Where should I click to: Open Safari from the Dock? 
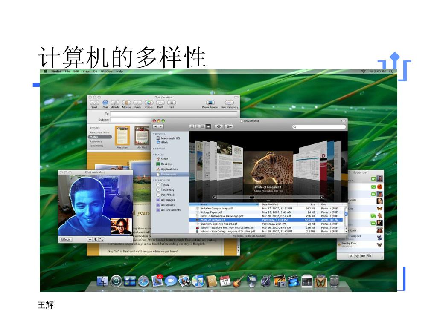[143, 281]
